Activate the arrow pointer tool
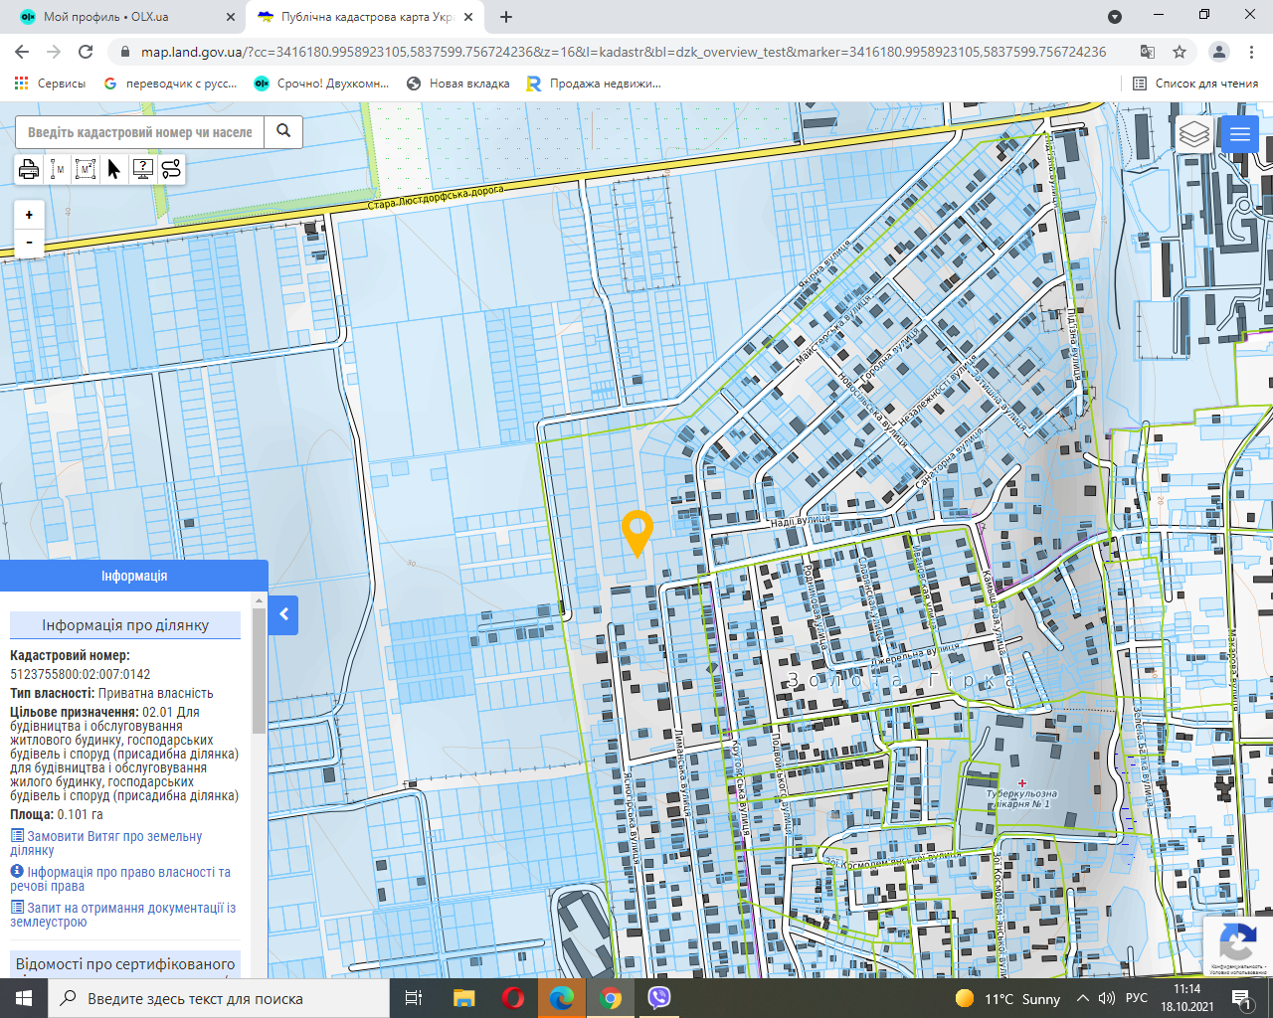Image resolution: width=1273 pixels, height=1018 pixels. coord(113,169)
